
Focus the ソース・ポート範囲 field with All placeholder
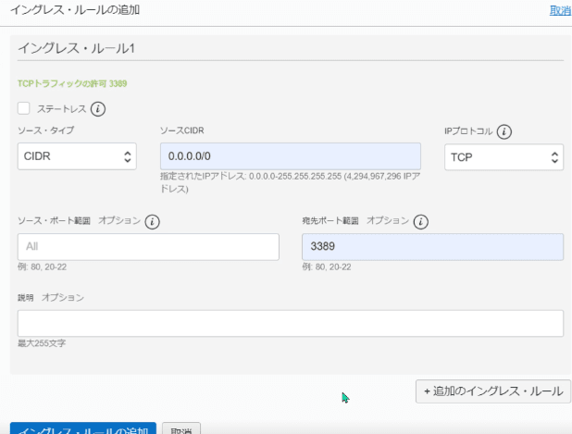(148, 247)
